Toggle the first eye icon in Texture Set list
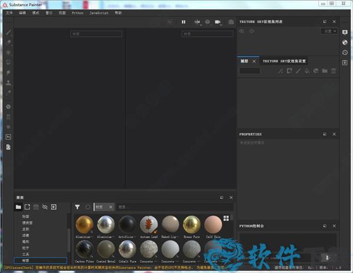 (x=242, y=31)
